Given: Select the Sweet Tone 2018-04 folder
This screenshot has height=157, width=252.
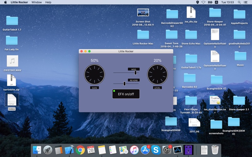Looking at the screenshot, I should [172, 34].
